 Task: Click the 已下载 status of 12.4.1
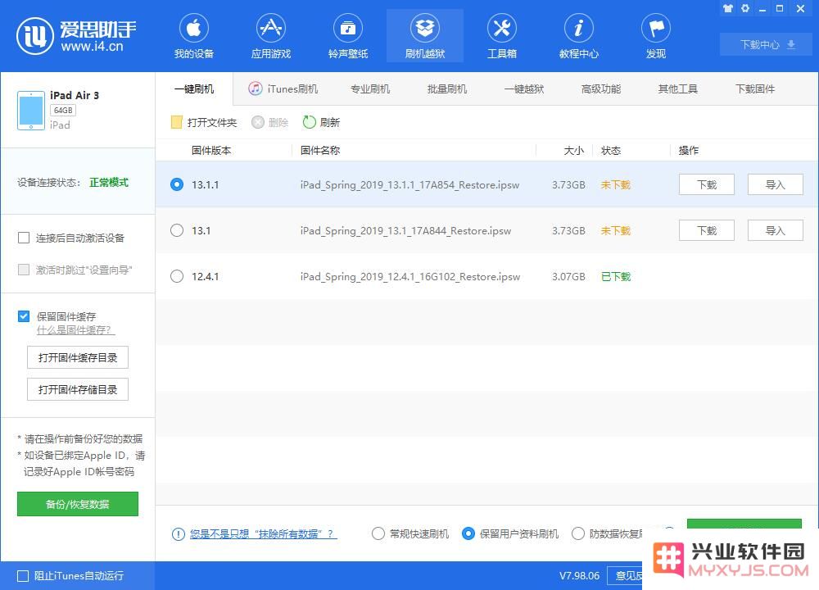616,276
